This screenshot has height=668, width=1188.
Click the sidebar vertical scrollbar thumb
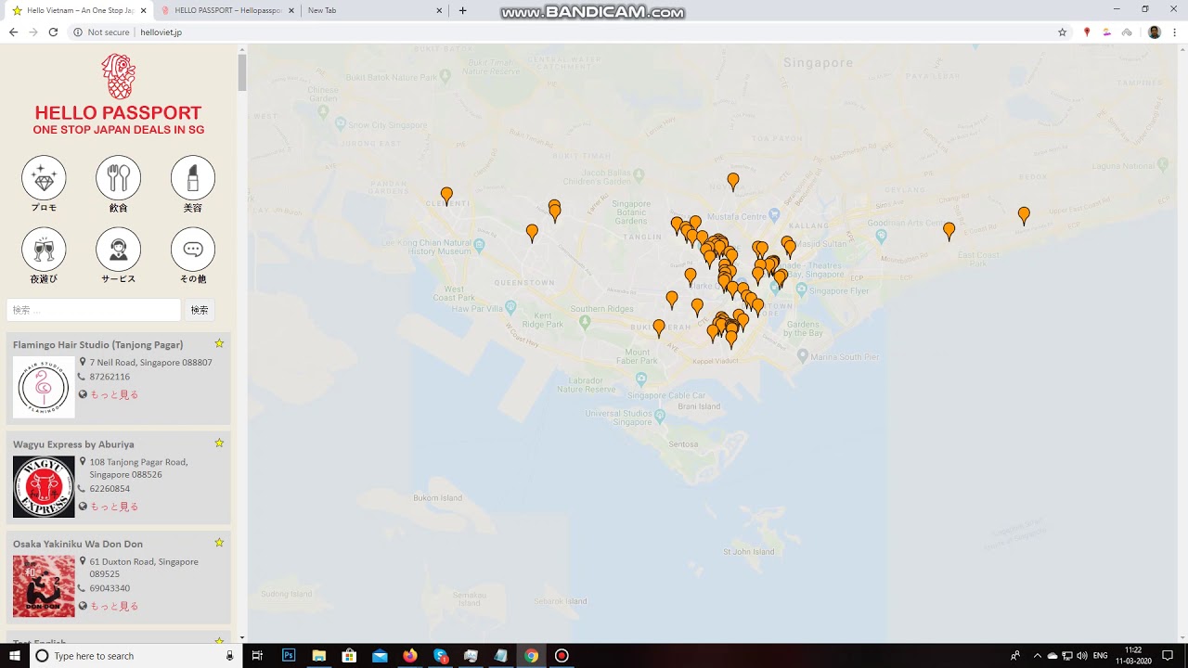pyautogui.click(x=242, y=72)
